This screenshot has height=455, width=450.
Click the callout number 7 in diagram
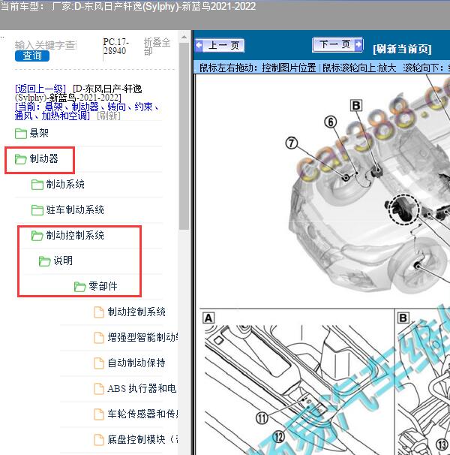click(292, 143)
